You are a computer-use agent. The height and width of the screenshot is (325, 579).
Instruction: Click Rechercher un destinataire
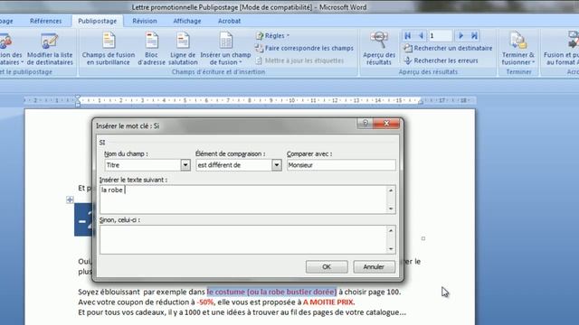coord(448,48)
